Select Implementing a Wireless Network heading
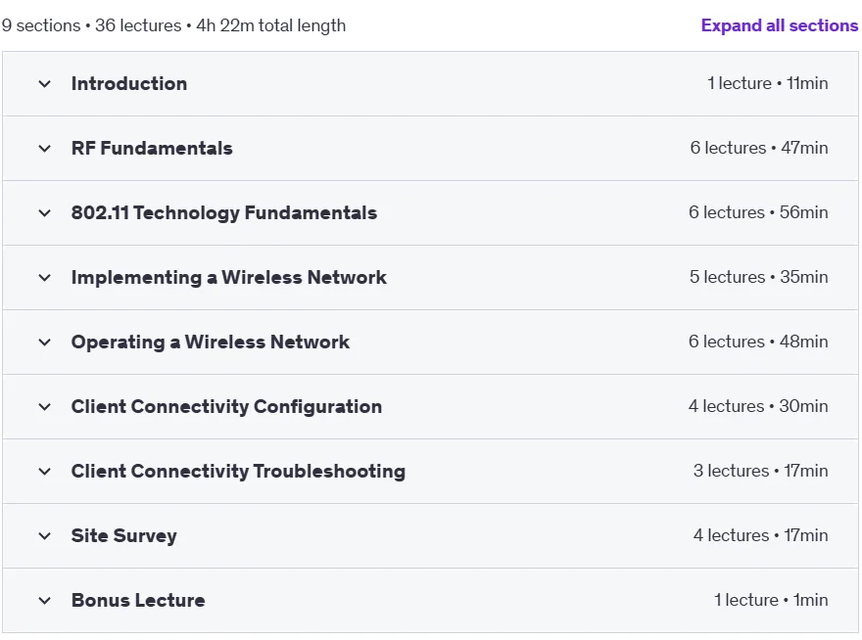 [228, 278]
